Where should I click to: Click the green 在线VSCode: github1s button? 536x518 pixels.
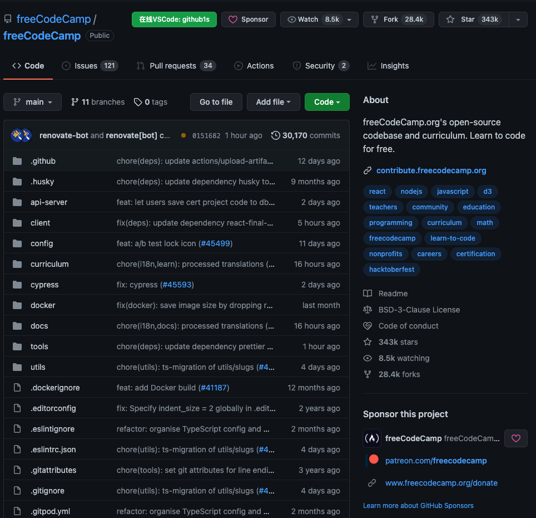click(x=174, y=19)
